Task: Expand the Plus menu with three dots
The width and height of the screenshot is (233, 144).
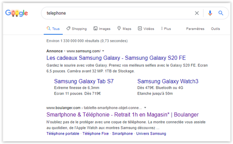Action: [x=166, y=29]
